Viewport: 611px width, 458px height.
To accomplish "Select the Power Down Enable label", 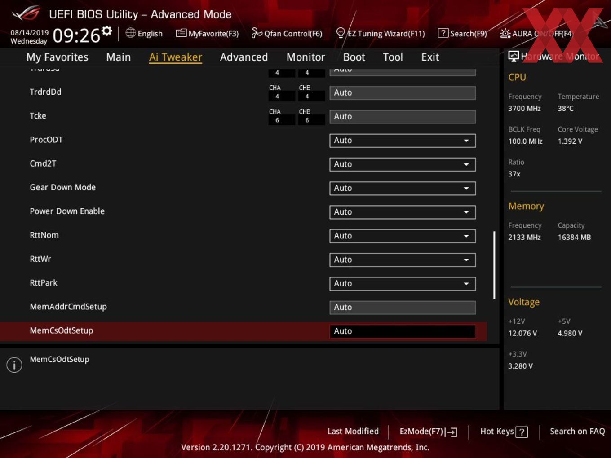I will click(x=67, y=211).
